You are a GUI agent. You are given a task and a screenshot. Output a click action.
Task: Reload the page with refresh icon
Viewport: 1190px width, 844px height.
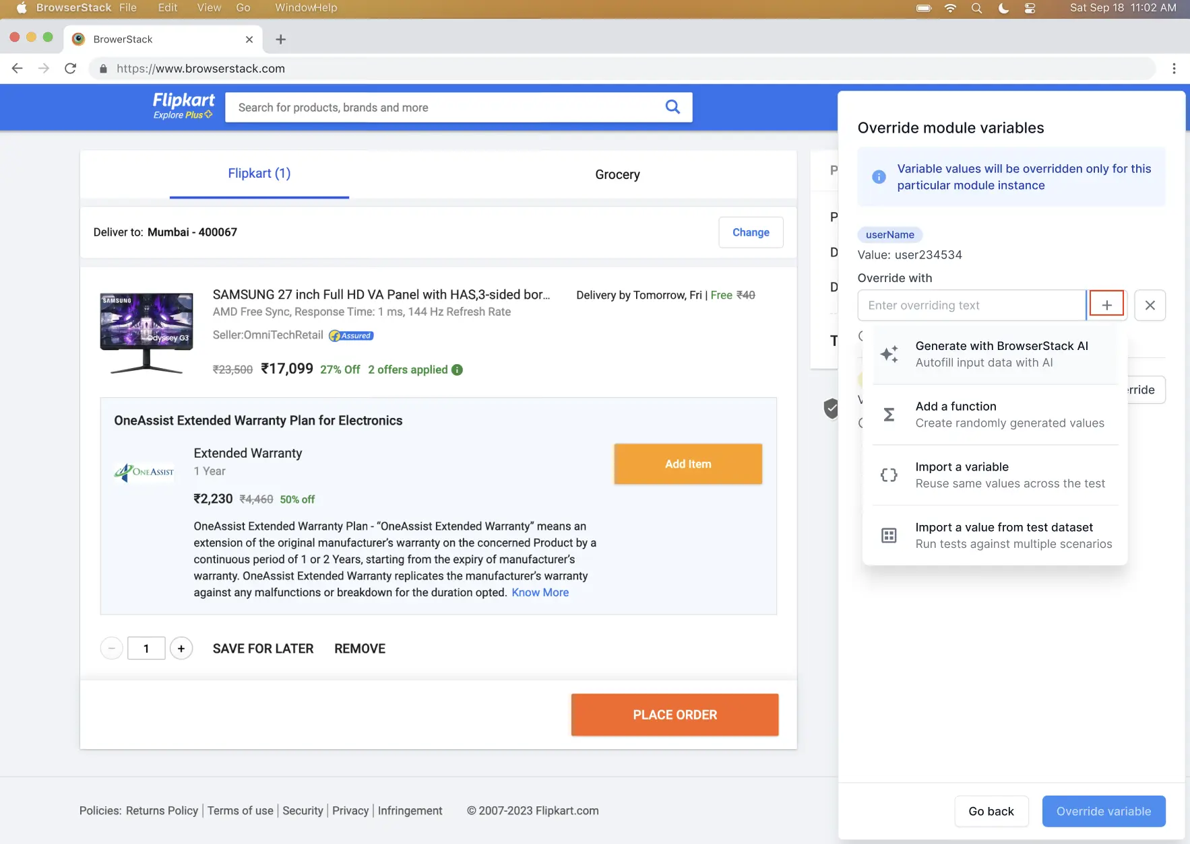coord(70,69)
